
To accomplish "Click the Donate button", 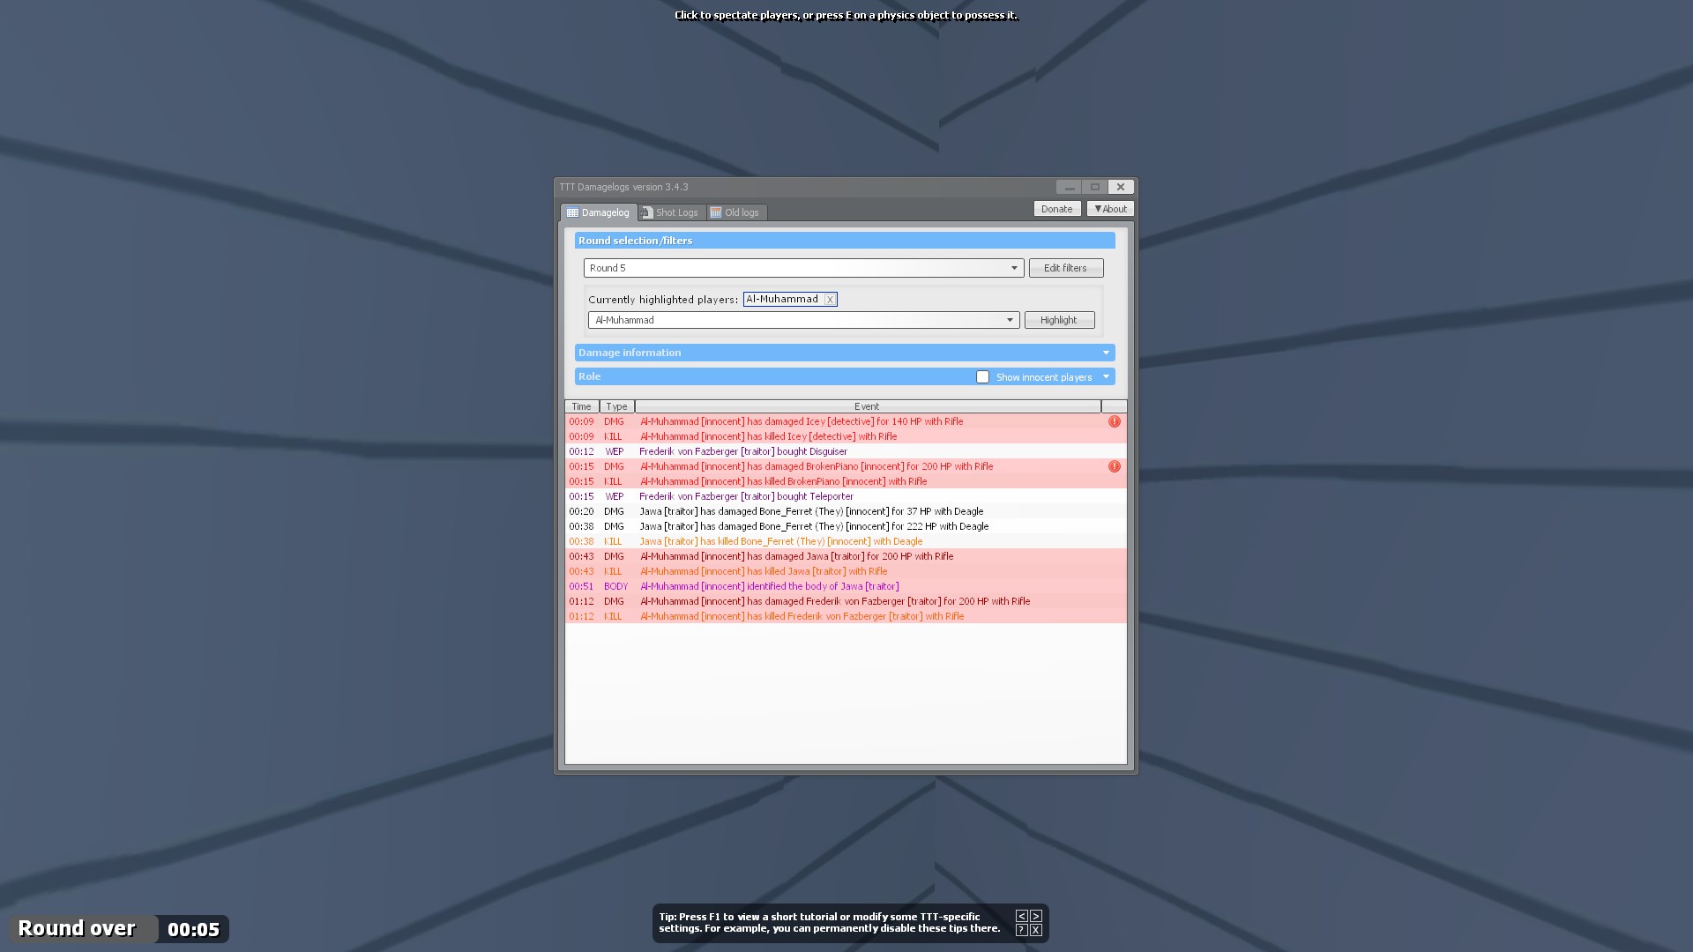I will pyautogui.click(x=1056, y=209).
